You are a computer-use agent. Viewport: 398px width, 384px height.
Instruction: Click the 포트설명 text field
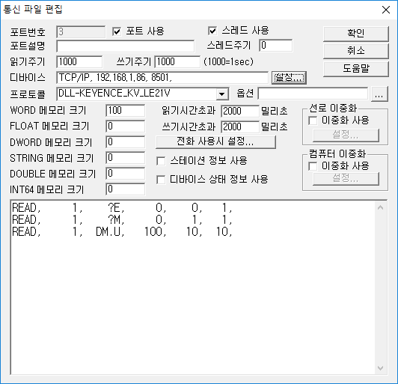[x=126, y=46]
